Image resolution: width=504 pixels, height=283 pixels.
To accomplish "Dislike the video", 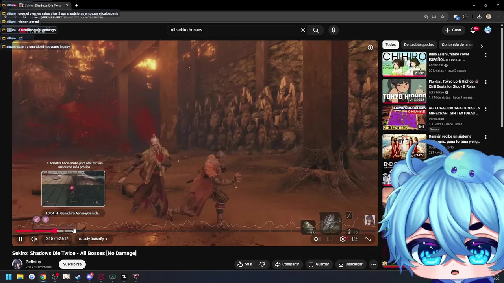I will pos(262,264).
